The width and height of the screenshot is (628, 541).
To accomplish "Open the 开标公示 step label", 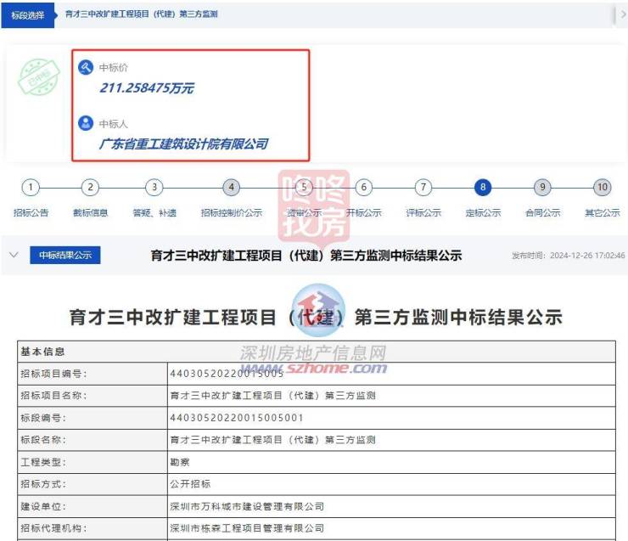I will (364, 213).
